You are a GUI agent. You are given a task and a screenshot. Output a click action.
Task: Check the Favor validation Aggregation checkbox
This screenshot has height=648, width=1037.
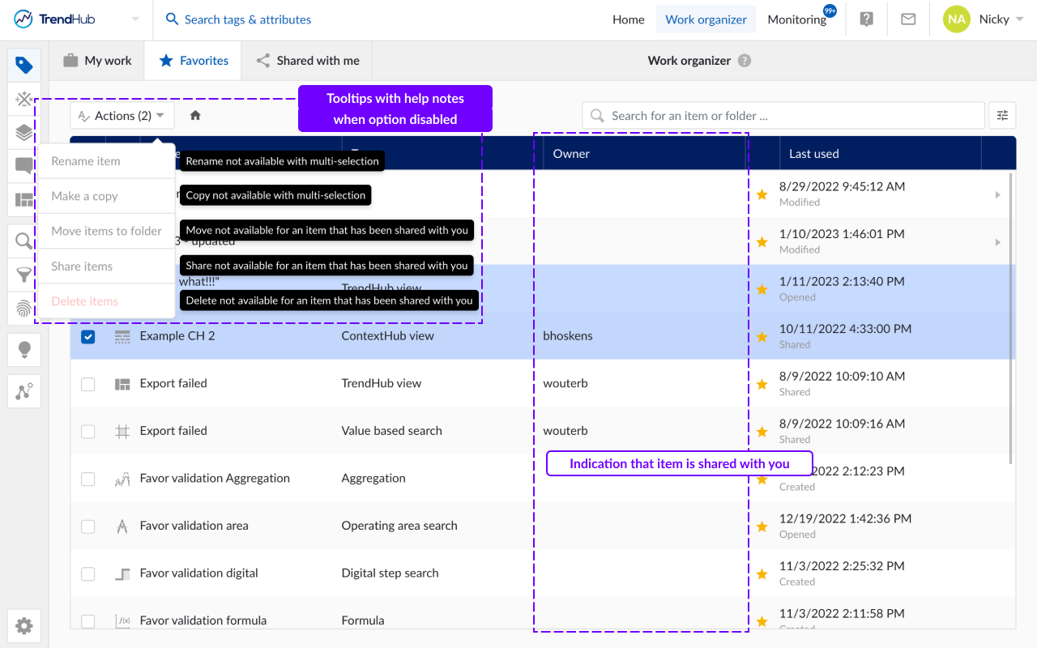88,479
